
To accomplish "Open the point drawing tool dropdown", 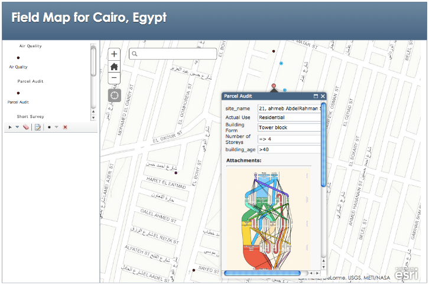I will [x=57, y=127].
